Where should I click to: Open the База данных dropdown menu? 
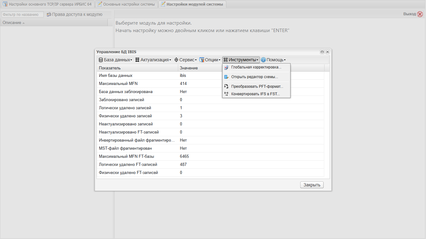[115, 60]
